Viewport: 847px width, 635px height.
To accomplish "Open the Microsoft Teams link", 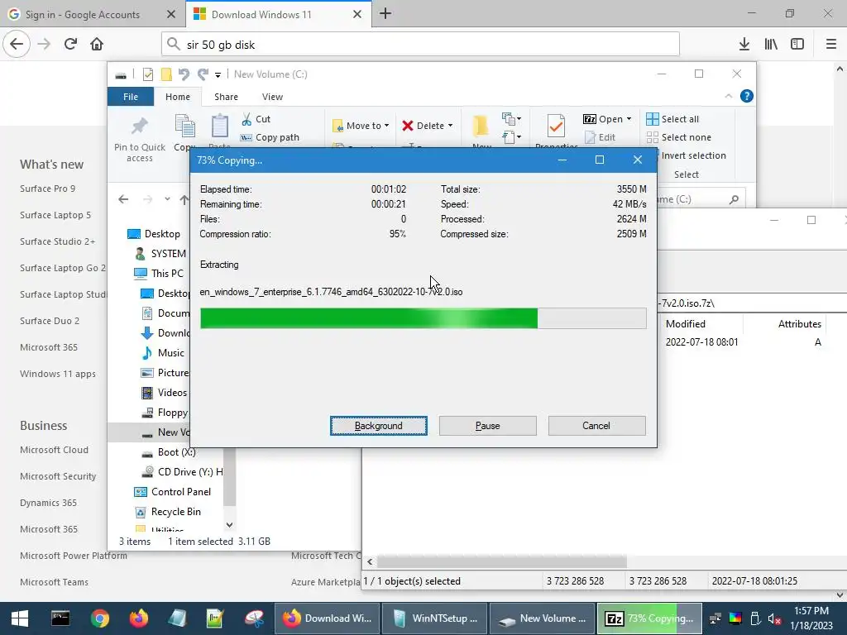I will 54,582.
